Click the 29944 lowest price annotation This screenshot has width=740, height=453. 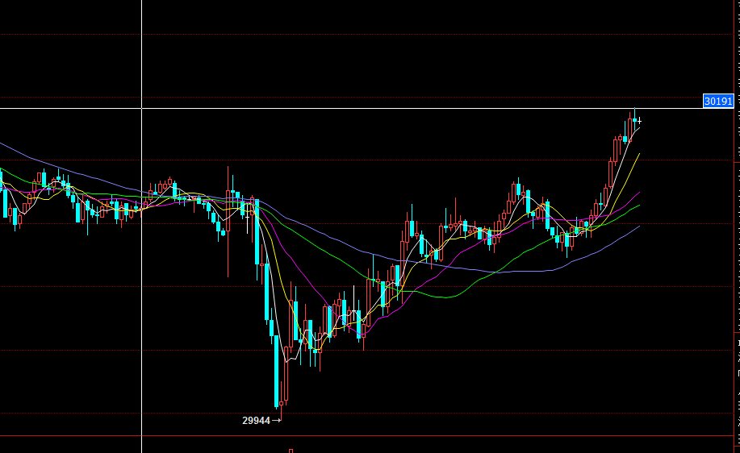pos(257,421)
